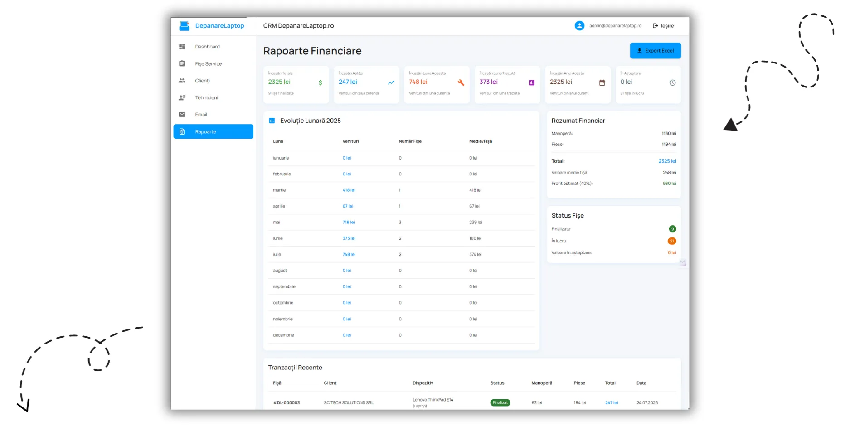Open Fișe Service in the sidebar

213,63
